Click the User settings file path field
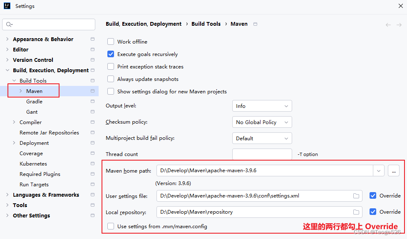407x239 pixels. coord(259,196)
